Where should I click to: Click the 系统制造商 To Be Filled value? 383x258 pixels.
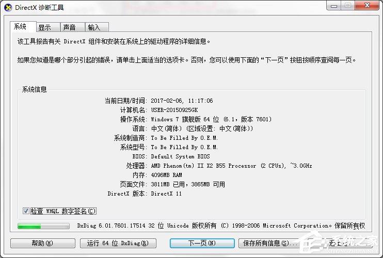point(184,138)
